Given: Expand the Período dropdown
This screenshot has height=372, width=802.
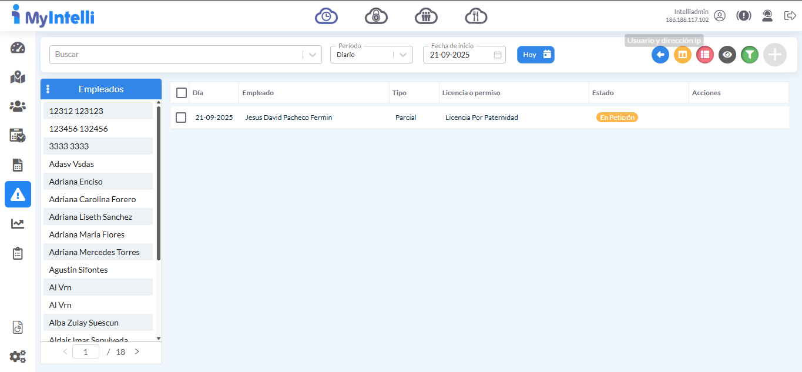Looking at the screenshot, I should [402, 55].
